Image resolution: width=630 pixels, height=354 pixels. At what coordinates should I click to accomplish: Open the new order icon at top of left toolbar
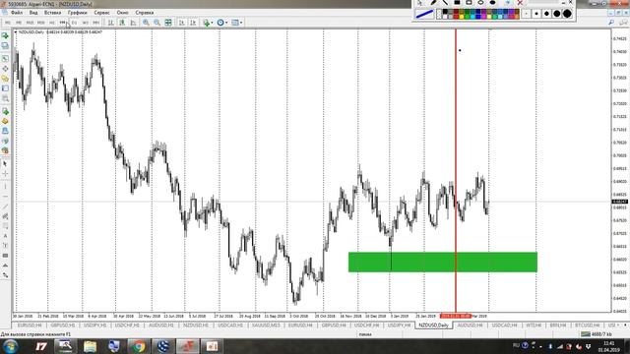tap(5, 35)
